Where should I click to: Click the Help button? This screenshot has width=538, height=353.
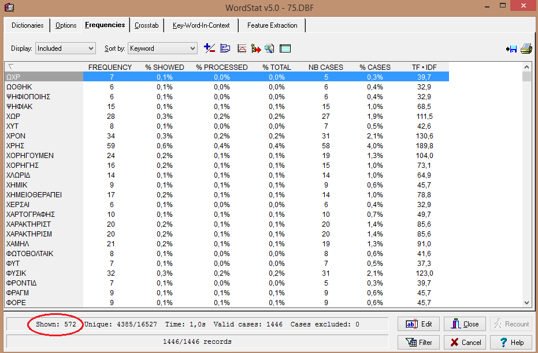[x=511, y=343]
